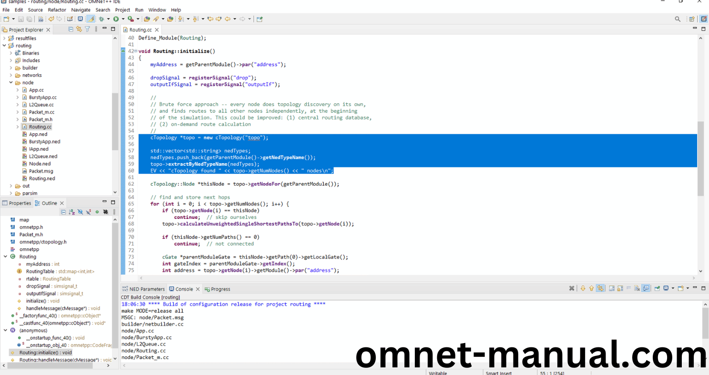Expand the builder folder in project tree

click(11, 68)
